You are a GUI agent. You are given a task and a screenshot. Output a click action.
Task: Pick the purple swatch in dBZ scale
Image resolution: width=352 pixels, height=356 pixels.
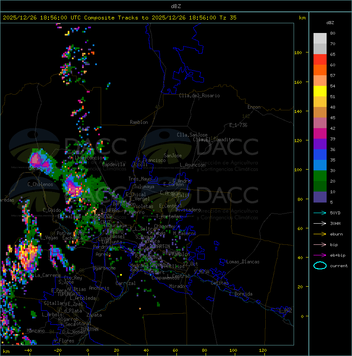pyautogui.click(x=320, y=144)
